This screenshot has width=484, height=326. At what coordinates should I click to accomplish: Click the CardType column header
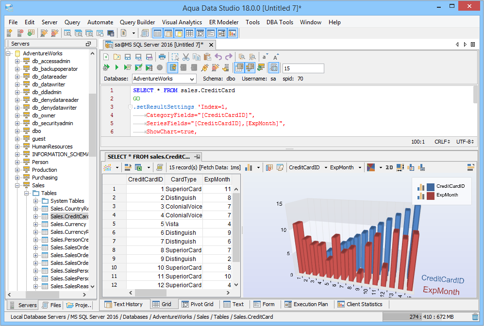(184, 179)
